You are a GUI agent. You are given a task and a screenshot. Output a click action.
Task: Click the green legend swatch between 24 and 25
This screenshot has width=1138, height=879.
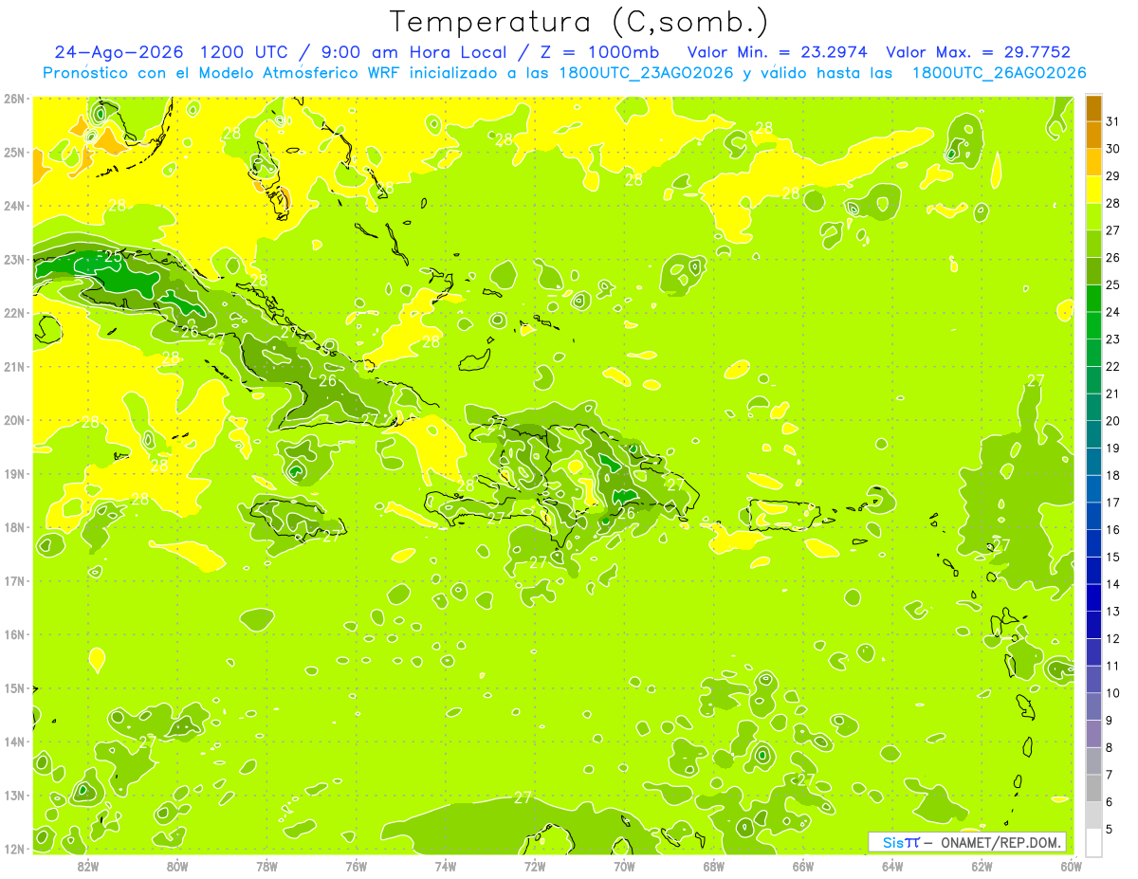(x=1092, y=299)
